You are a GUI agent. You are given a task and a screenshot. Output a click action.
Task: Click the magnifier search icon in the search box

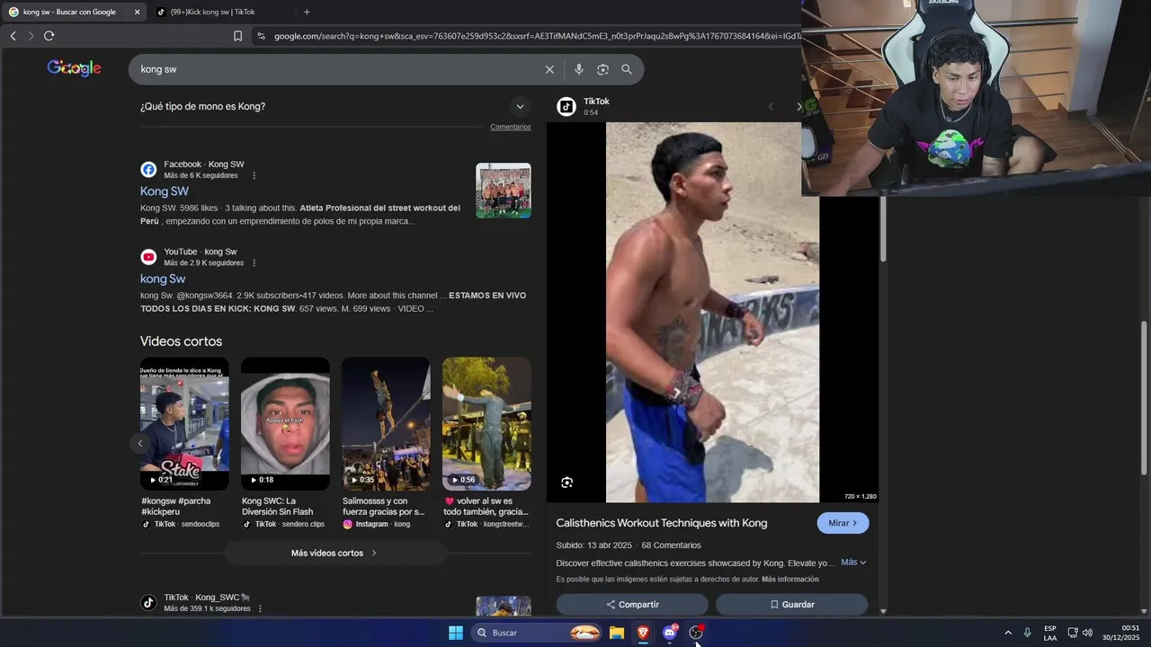tap(627, 69)
